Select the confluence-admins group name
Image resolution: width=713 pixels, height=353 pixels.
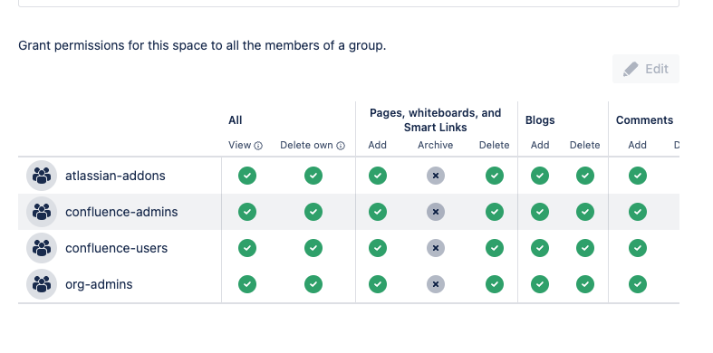point(121,212)
